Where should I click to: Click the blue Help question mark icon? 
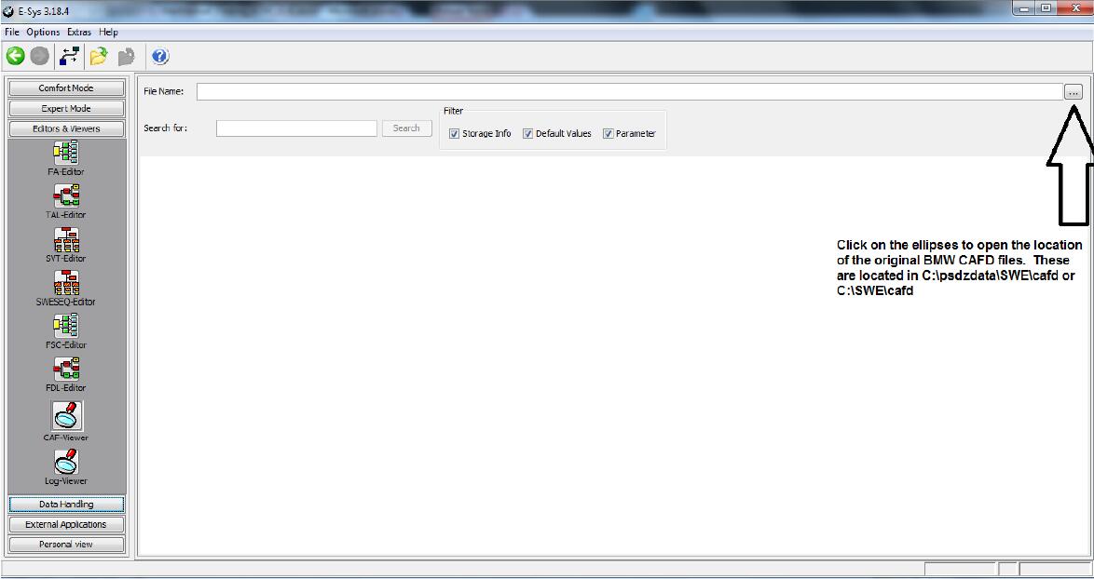[x=160, y=57]
